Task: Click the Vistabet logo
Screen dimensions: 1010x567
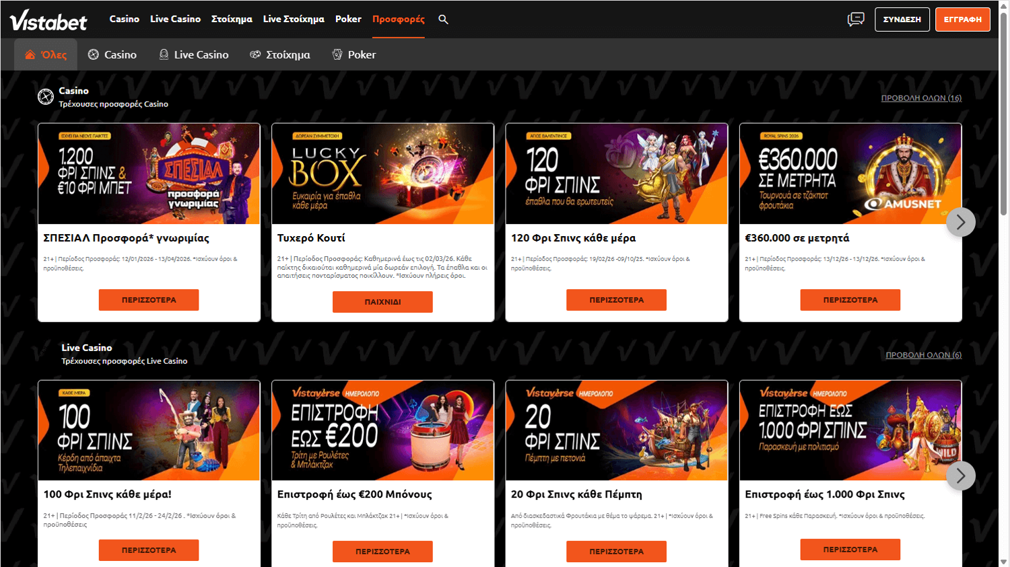Action: tap(47, 20)
